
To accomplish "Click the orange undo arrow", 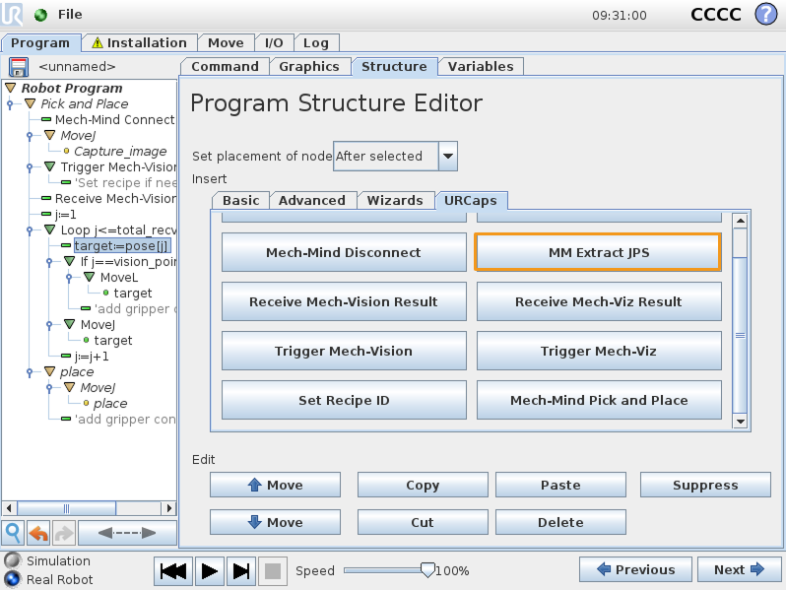I will click(x=38, y=533).
